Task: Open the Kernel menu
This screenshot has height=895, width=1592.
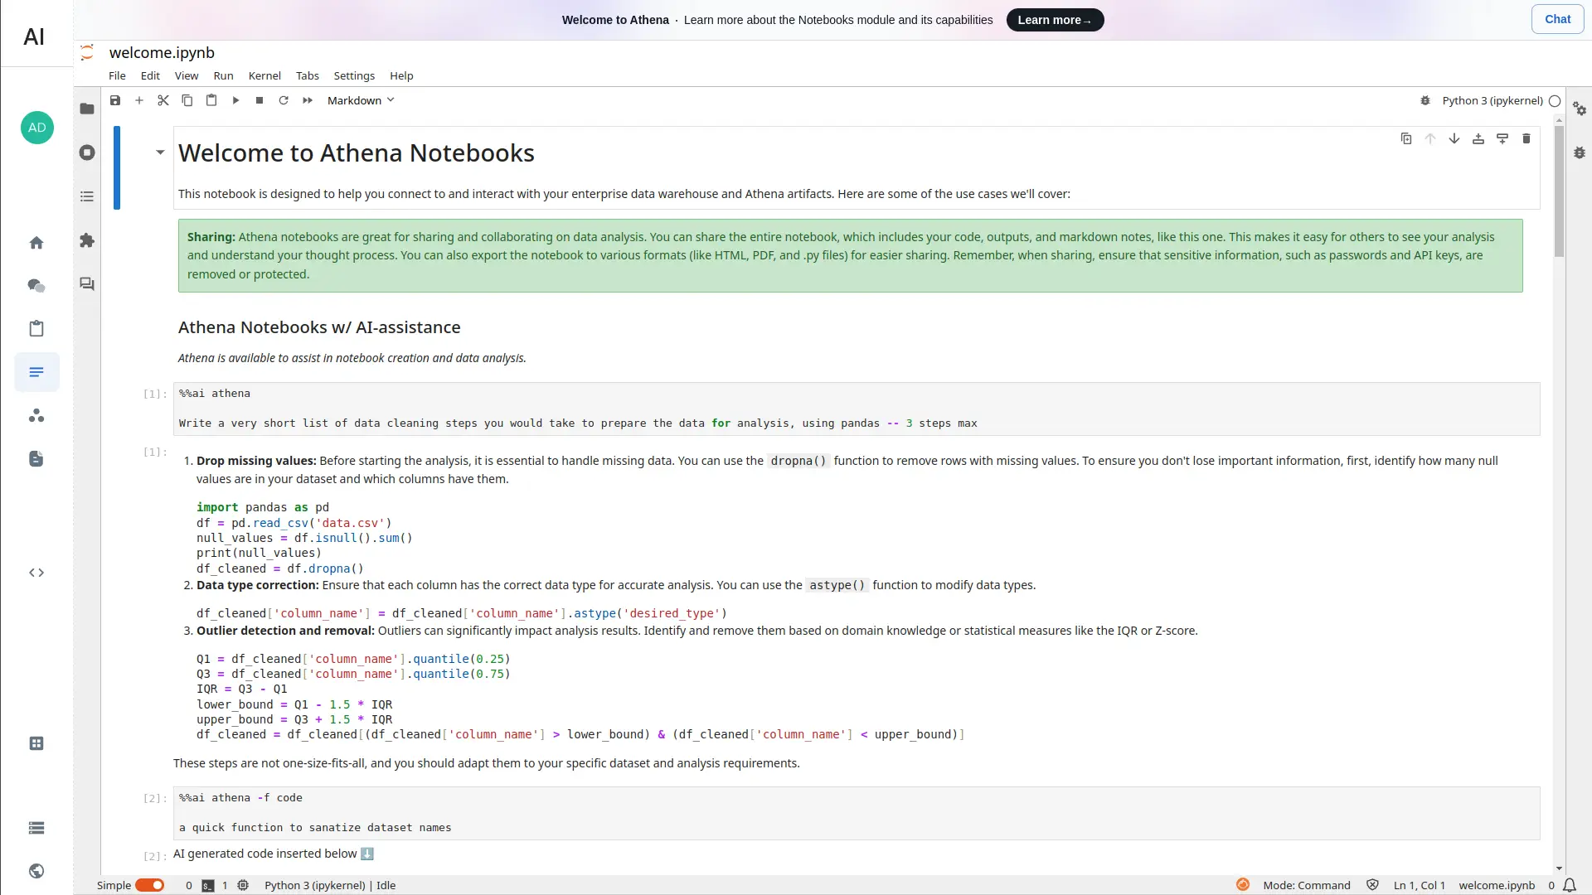Action: [265, 75]
